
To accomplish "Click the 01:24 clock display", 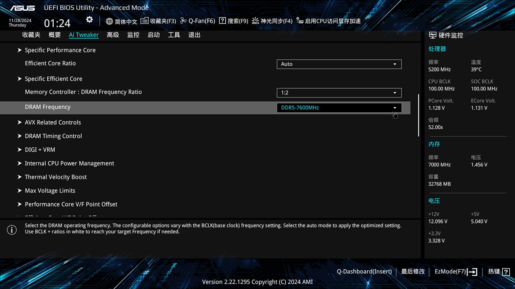I will tap(57, 23).
